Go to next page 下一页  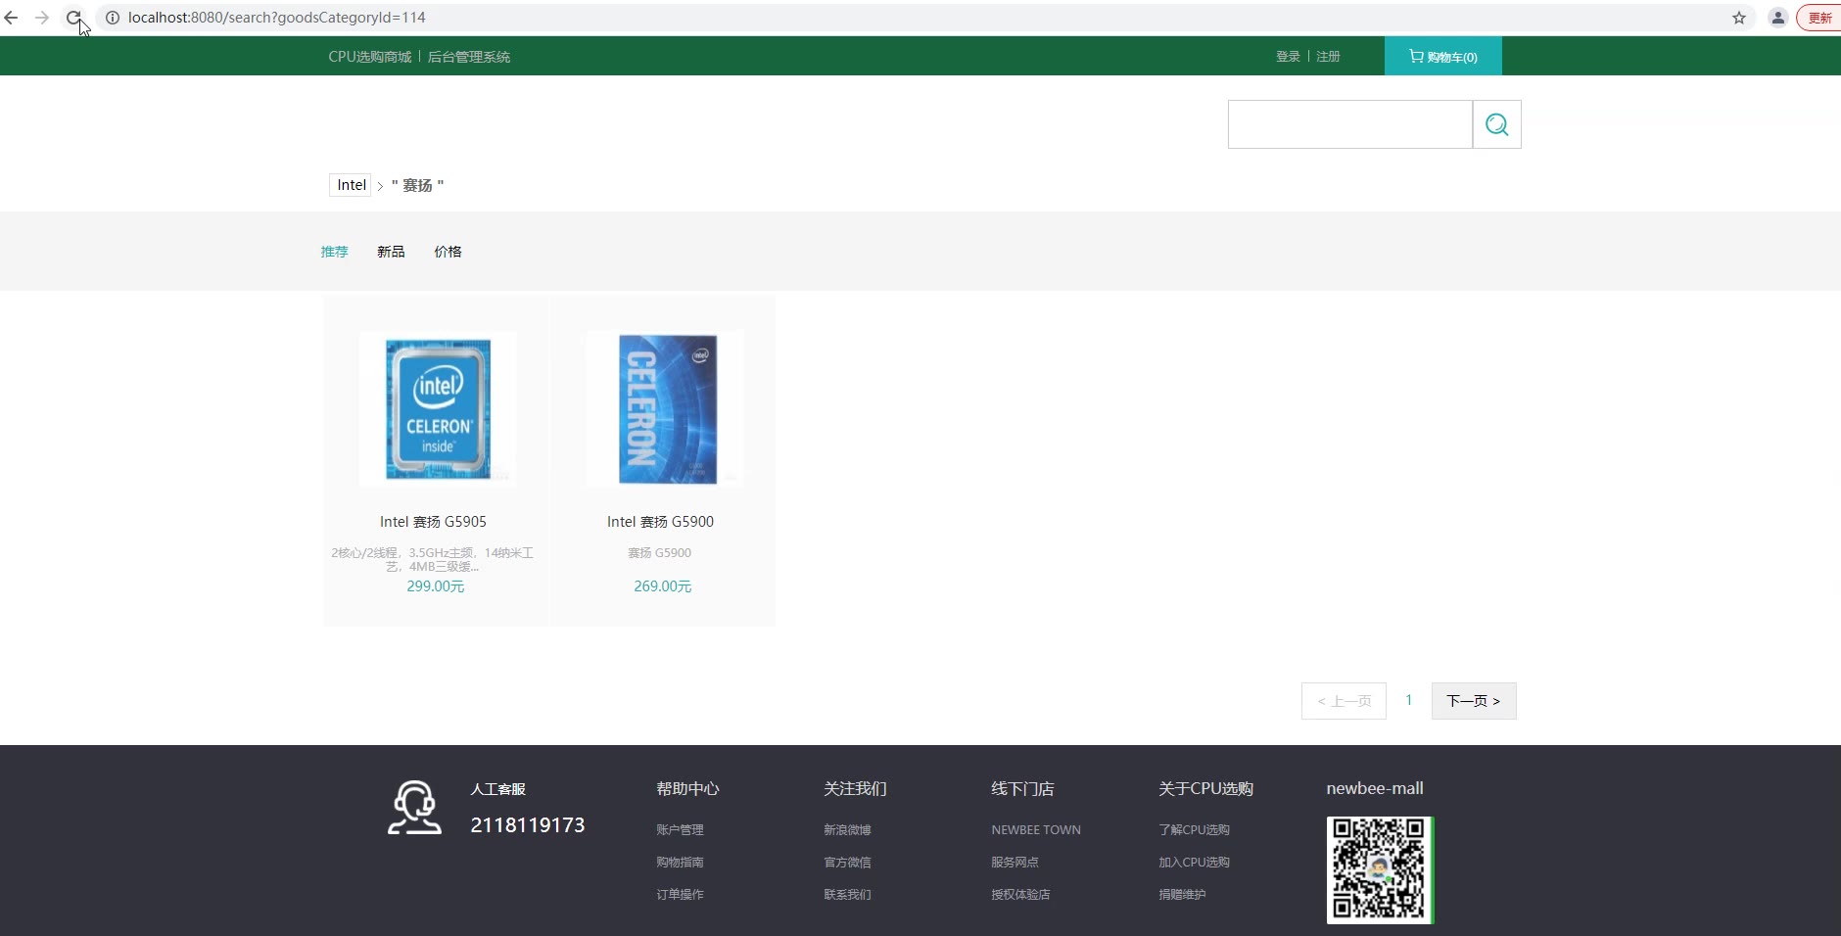(1474, 701)
